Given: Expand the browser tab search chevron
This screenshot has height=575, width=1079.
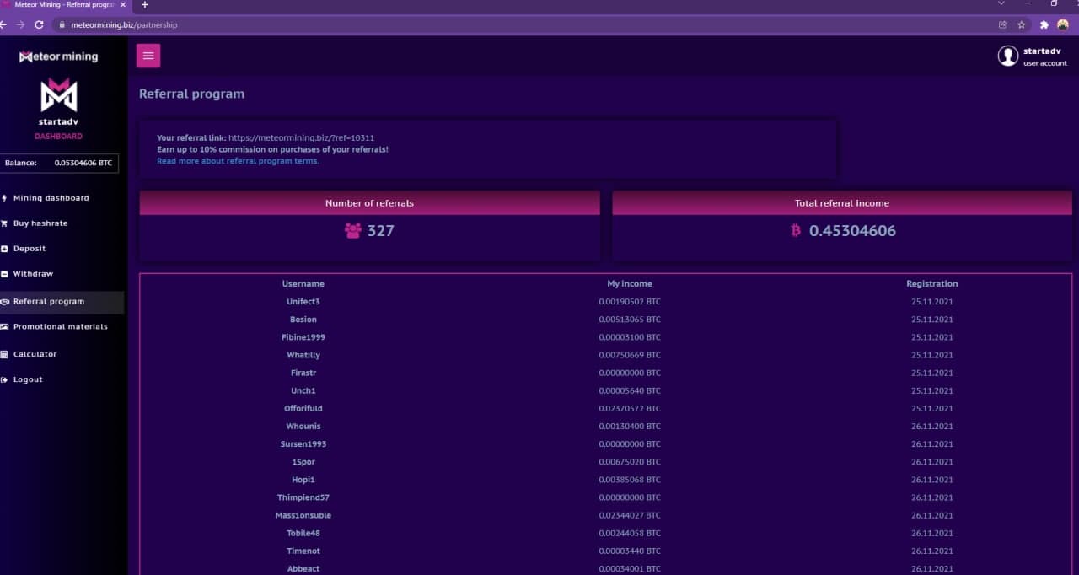Looking at the screenshot, I should point(1001,4).
